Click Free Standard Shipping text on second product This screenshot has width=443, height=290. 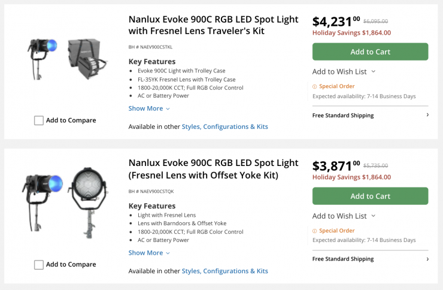coord(343,259)
